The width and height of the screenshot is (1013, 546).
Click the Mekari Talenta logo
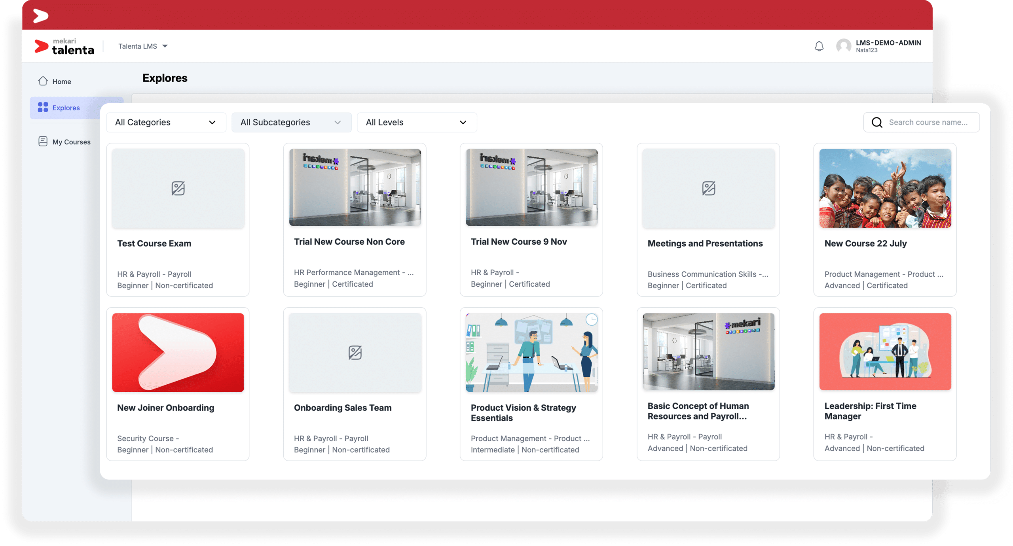[64, 47]
